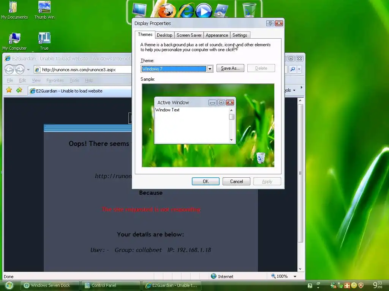Click the Start orb on the taskbar
The image size is (389, 291).
9,286
